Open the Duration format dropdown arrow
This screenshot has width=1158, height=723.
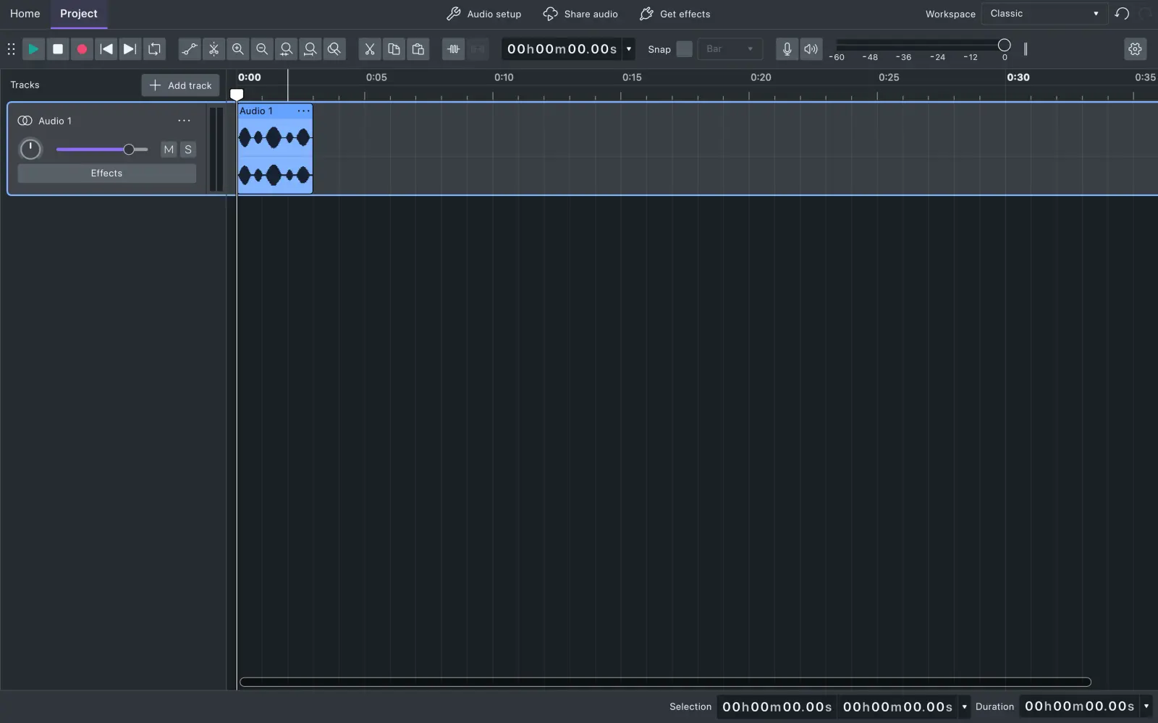point(1146,706)
